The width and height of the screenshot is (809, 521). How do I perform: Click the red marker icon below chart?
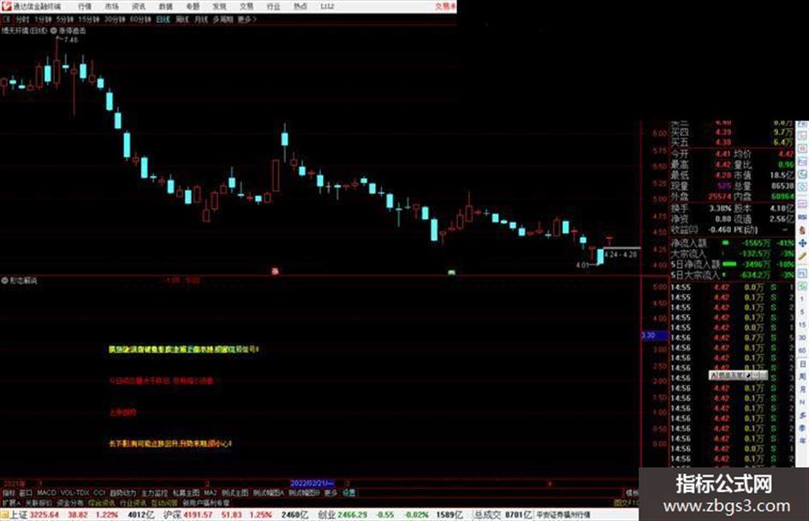tap(276, 271)
